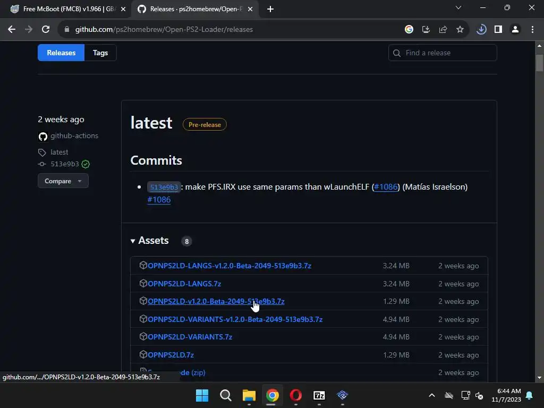Screen dimensions: 544x408
Task: Open the Google icon in address bar
Action: [409, 30]
